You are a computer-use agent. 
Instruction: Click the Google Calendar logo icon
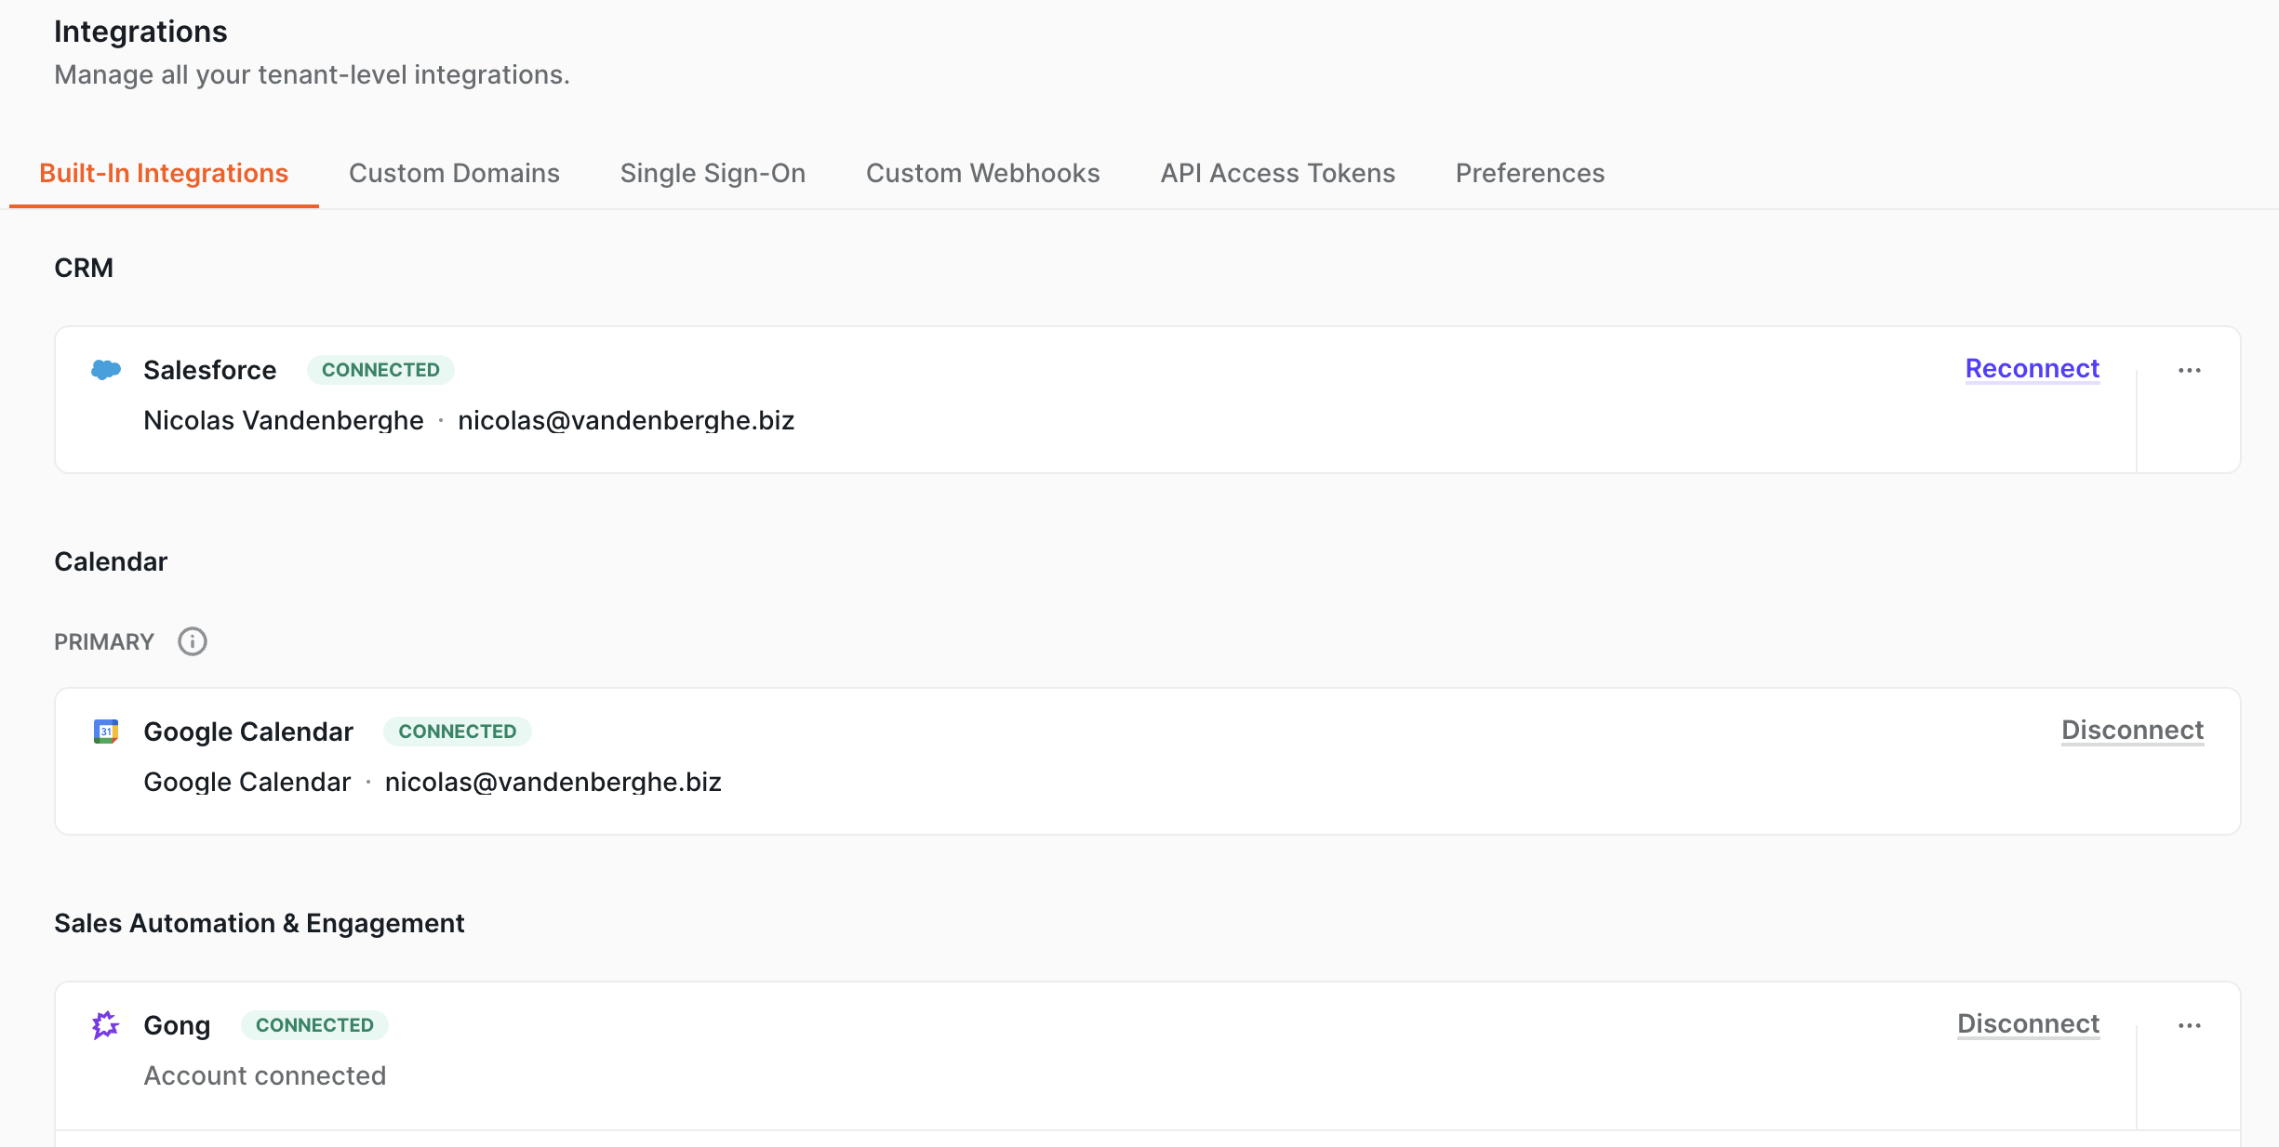106,732
